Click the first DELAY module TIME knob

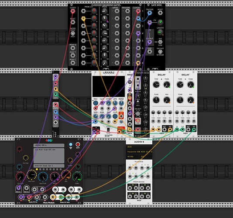156,85
